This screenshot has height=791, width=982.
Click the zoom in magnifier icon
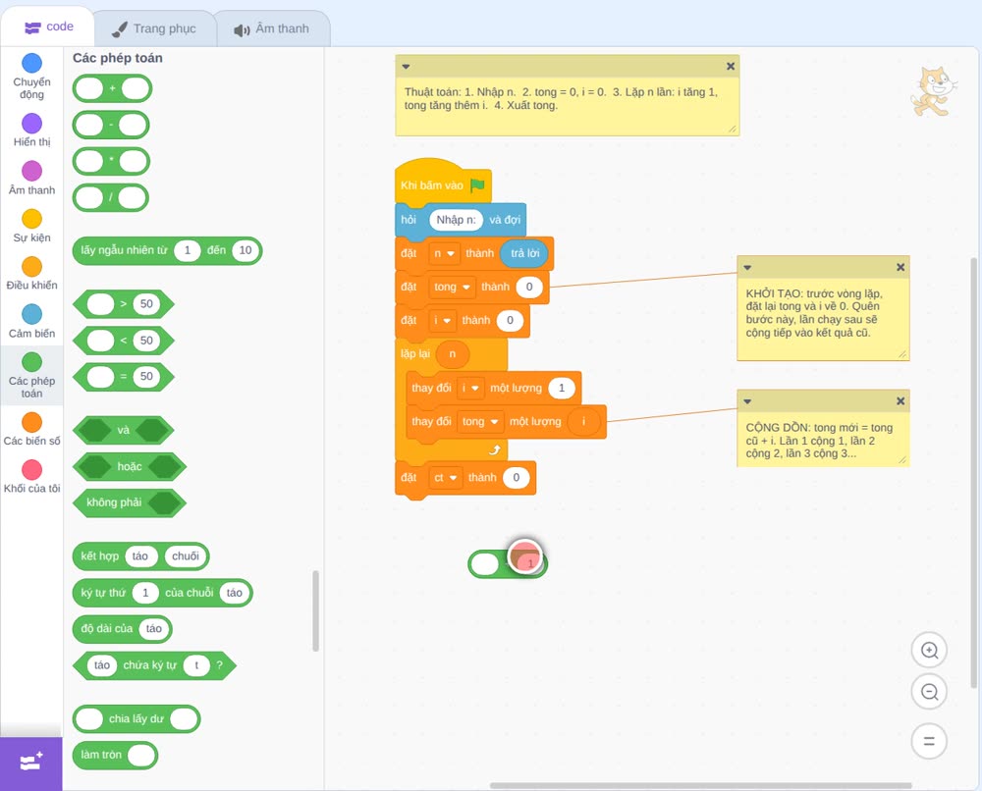click(929, 651)
